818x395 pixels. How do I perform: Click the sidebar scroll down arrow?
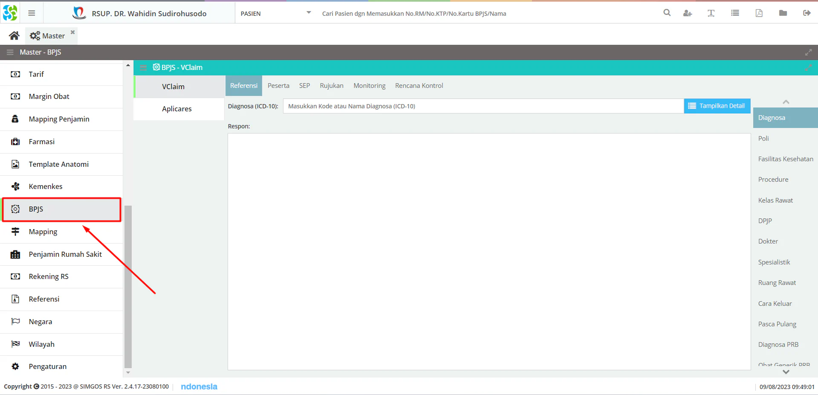(128, 372)
